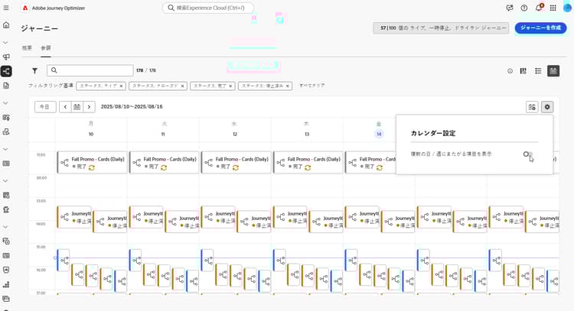The image size is (574, 311).
Task: Click ジャーニーを作成 button
Action: point(540,28)
